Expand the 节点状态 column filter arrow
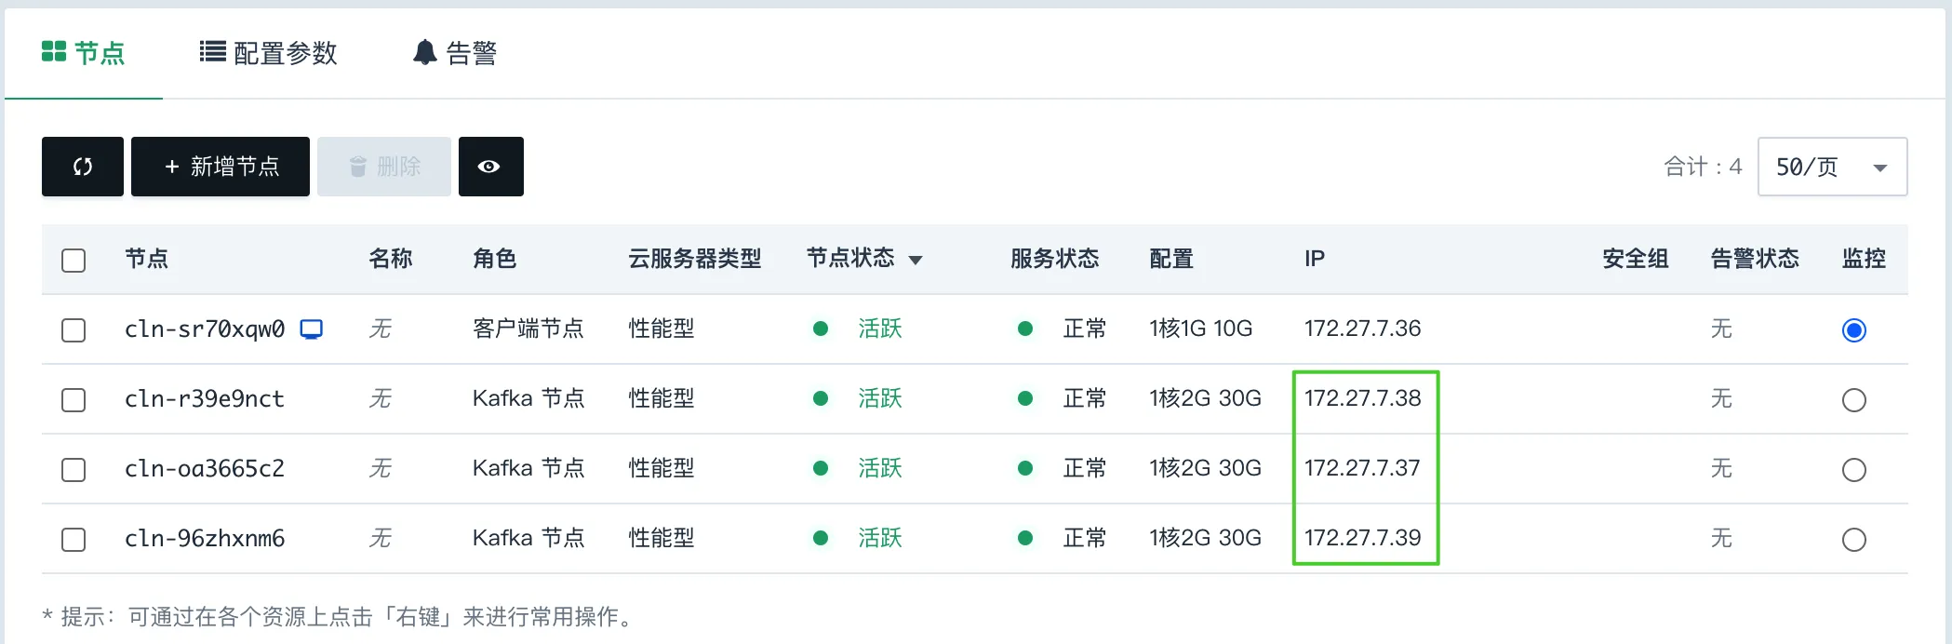This screenshot has width=1952, height=644. click(916, 261)
